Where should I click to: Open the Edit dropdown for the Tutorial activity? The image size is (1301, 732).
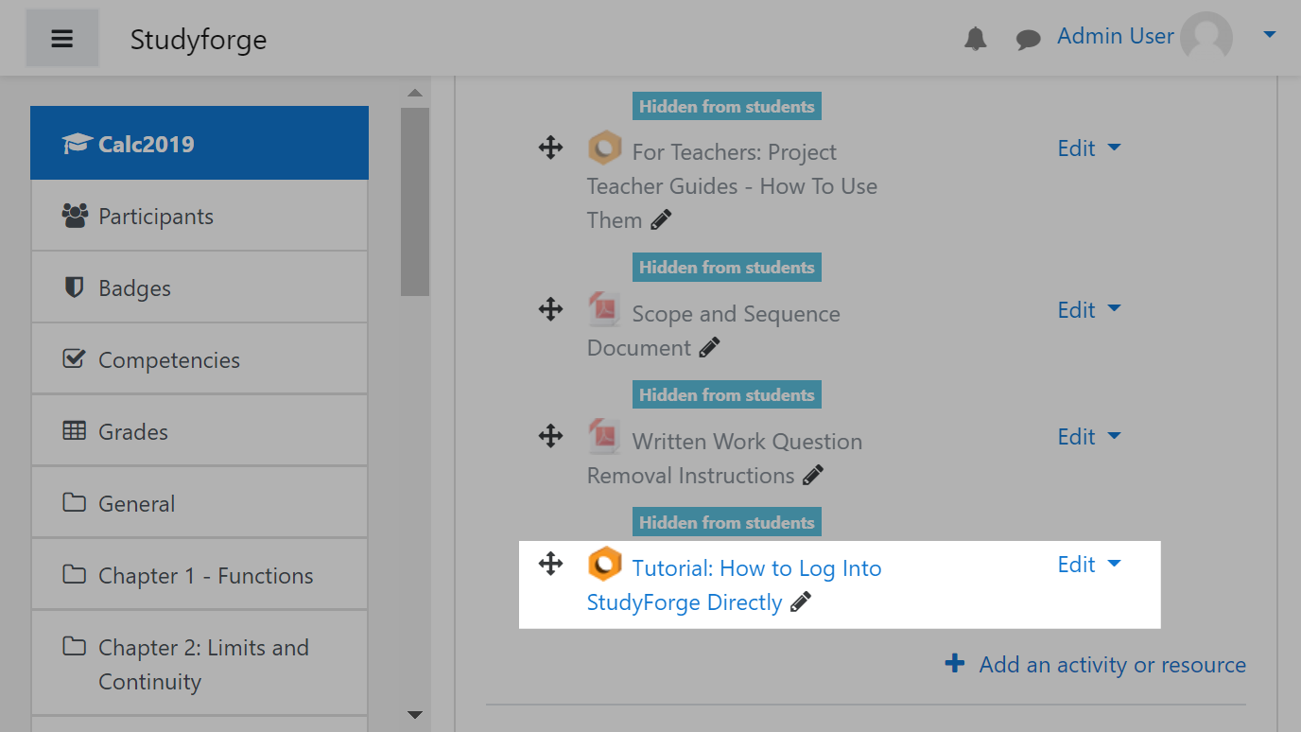pos(1089,564)
